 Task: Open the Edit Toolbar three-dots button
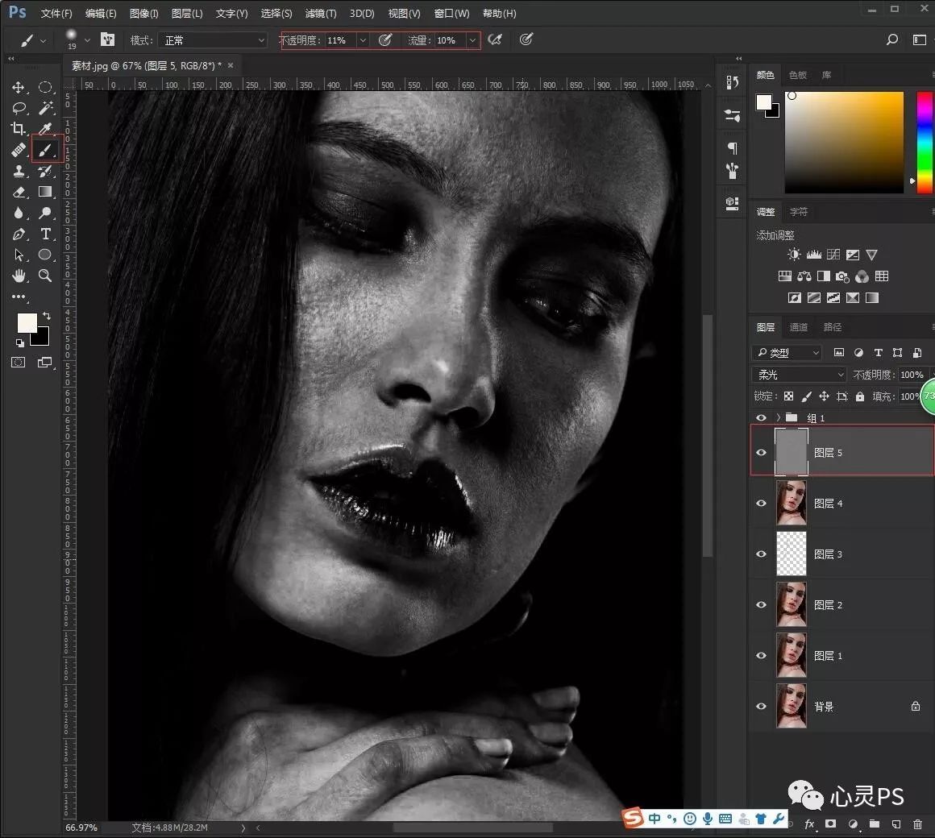(x=19, y=297)
